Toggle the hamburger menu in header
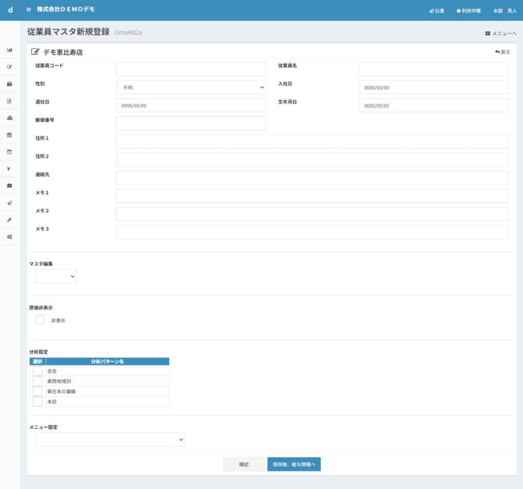Image resolution: width=523 pixels, height=489 pixels. tap(29, 10)
